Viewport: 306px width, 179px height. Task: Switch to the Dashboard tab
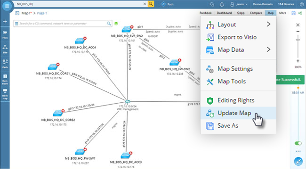224,13
